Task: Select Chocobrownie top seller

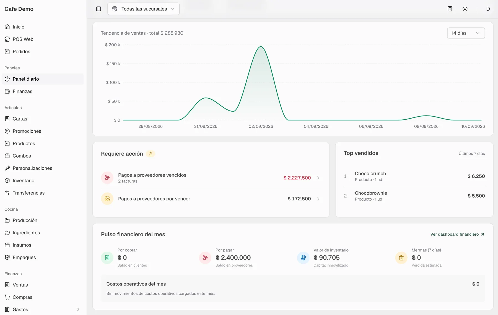Action: point(414,196)
